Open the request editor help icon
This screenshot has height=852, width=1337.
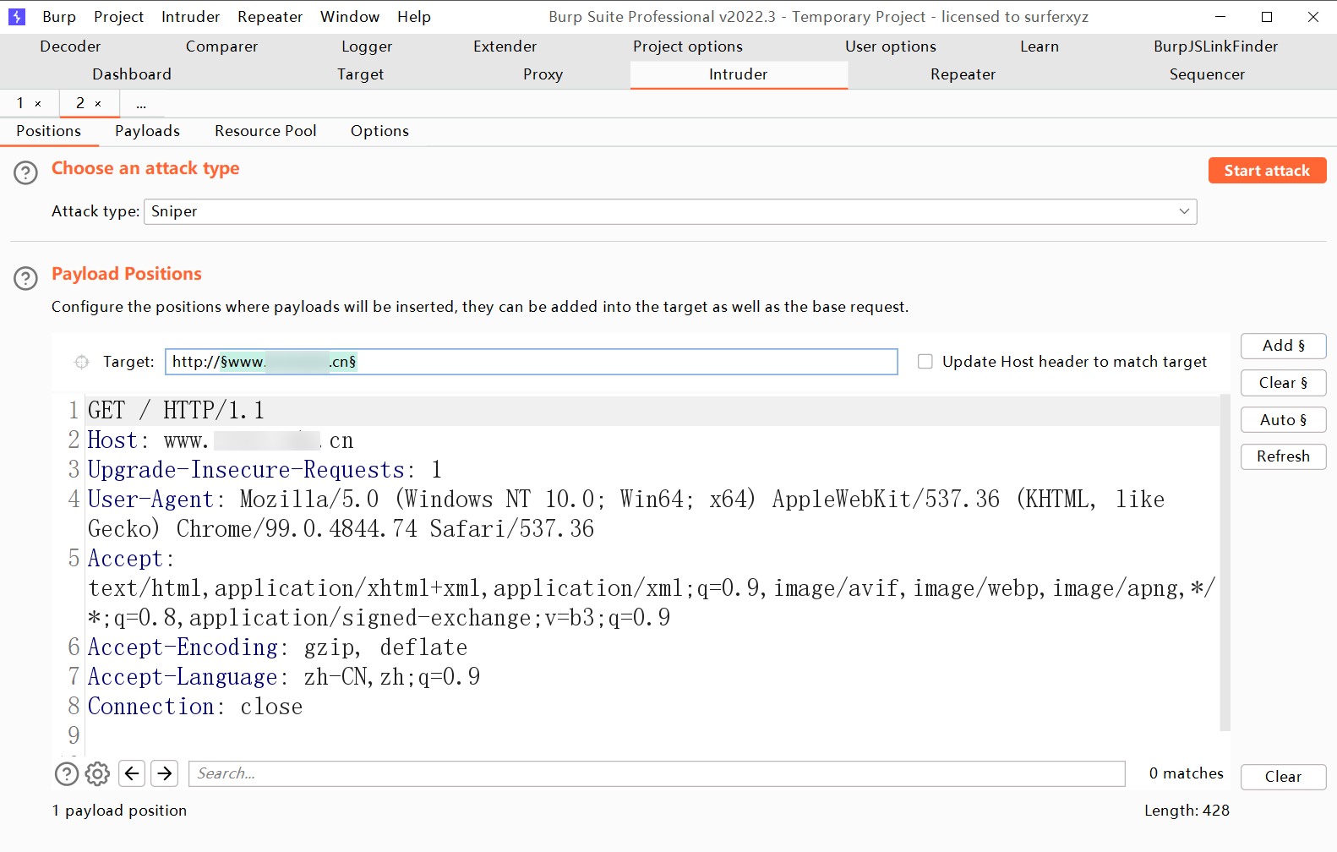point(67,773)
